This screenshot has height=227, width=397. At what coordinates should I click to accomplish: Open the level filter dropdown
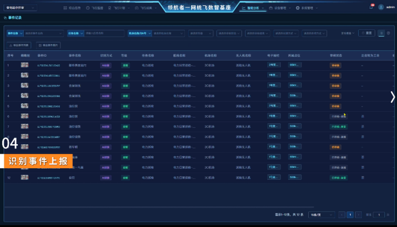pos(201,34)
